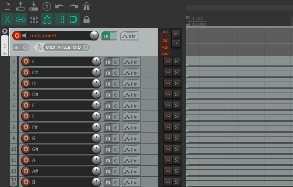
Task: Toggle the lock icon in toolbar
Action: coord(86,19)
